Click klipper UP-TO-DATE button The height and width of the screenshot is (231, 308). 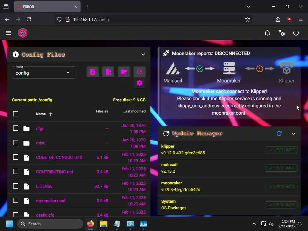tap(281, 150)
